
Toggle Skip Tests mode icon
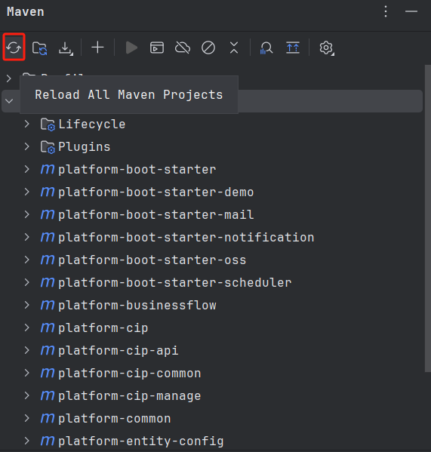coord(208,48)
